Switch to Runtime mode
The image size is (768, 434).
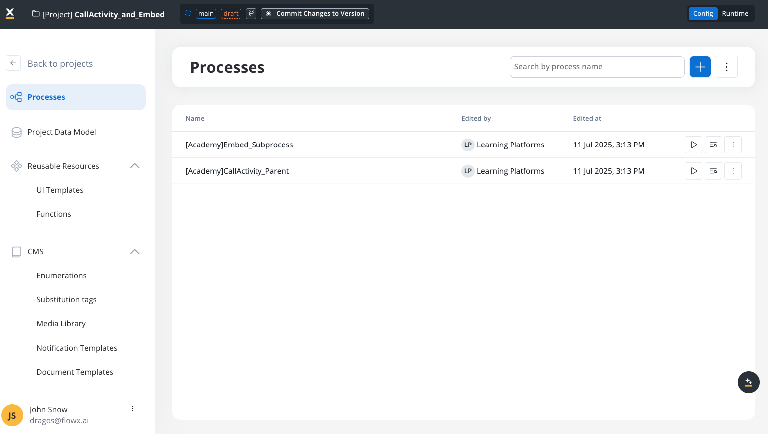pos(735,14)
